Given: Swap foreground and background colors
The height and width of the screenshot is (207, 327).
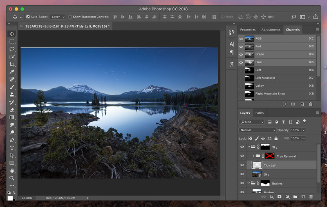Looking at the screenshot, I should click(14, 192).
